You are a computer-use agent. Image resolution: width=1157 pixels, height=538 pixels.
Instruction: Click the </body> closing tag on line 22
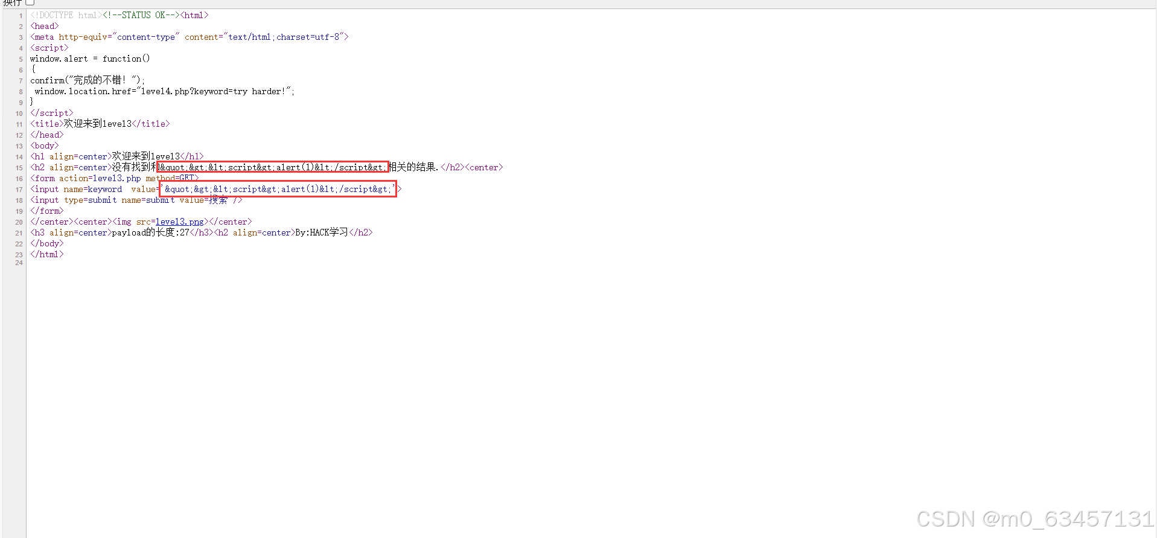[47, 243]
